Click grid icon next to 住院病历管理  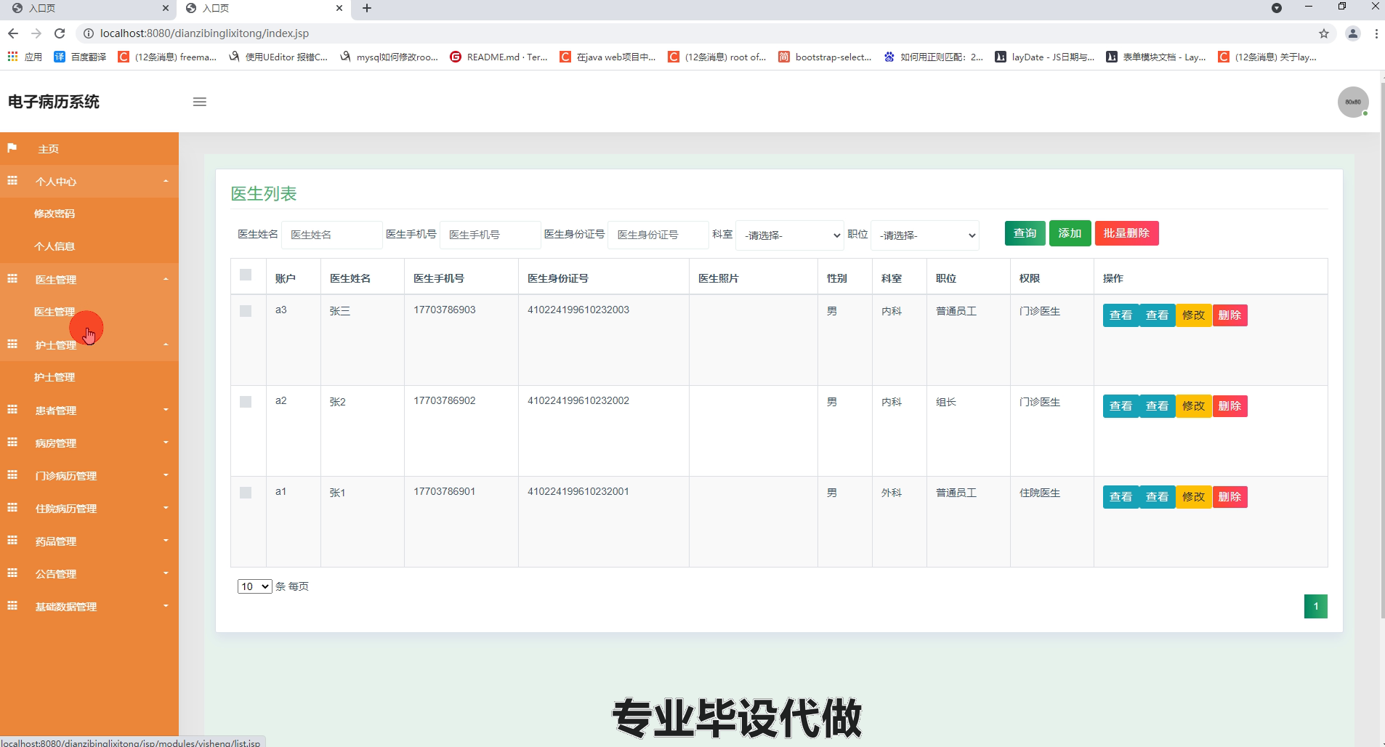click(12, 508)
